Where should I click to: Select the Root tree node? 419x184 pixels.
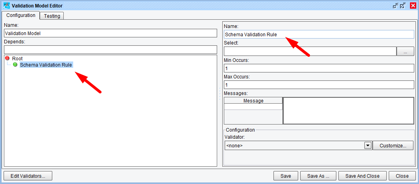17,58
